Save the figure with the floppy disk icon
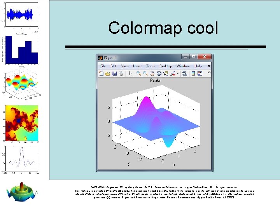Screen dimensions: 280x210 (114, 73)
